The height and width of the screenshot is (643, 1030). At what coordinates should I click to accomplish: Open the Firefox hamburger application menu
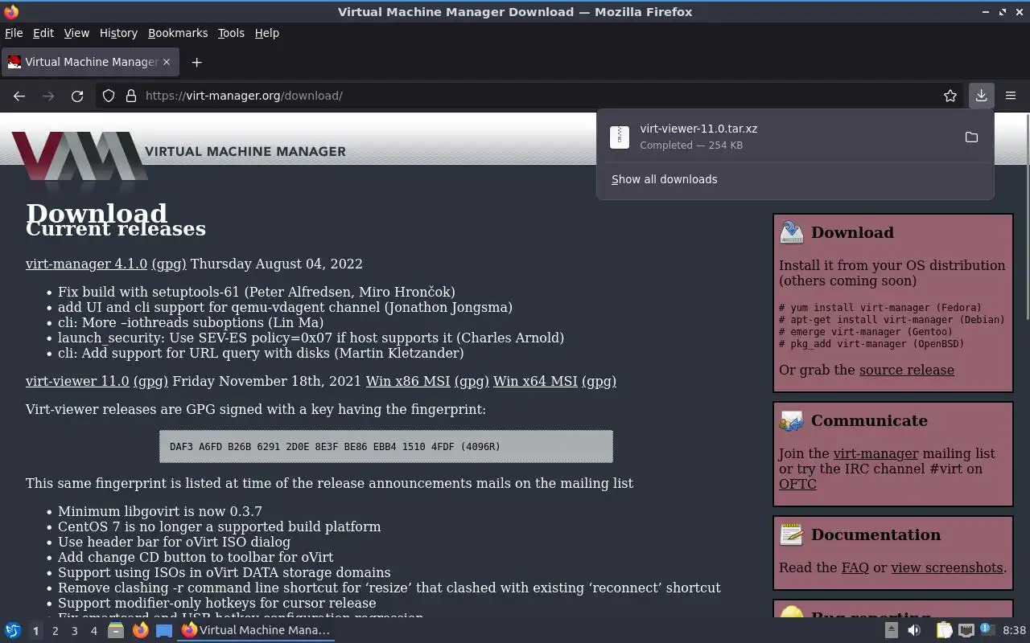click(1011, 96)
